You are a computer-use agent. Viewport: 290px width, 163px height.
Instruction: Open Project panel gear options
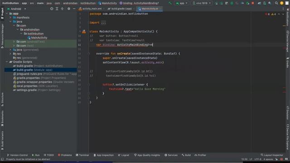tap(69, 9)
